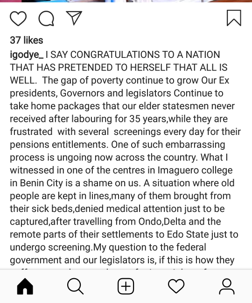Open igodye_ profile from caption username

pyautogui.click(x=27, y=55)
